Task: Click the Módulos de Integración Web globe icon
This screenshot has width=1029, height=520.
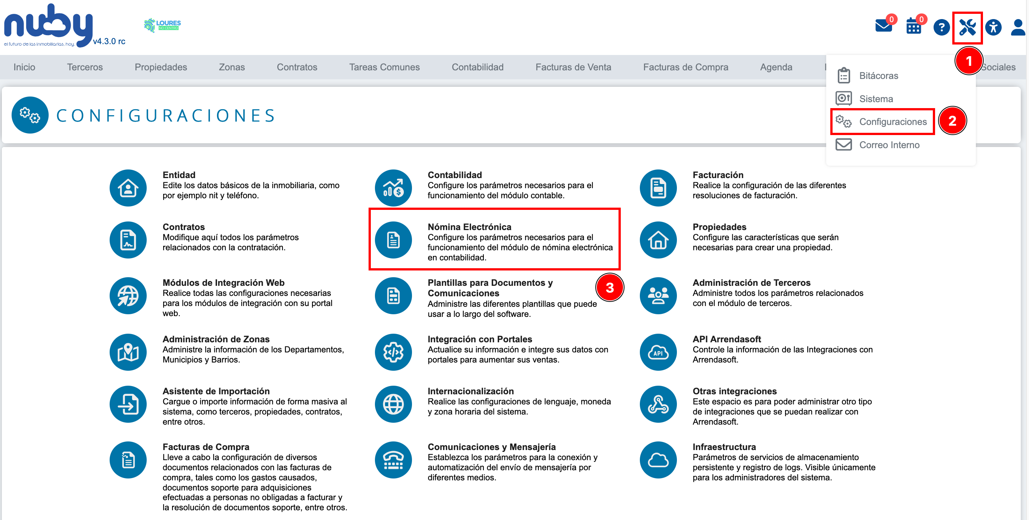Action: pos(128,296)
